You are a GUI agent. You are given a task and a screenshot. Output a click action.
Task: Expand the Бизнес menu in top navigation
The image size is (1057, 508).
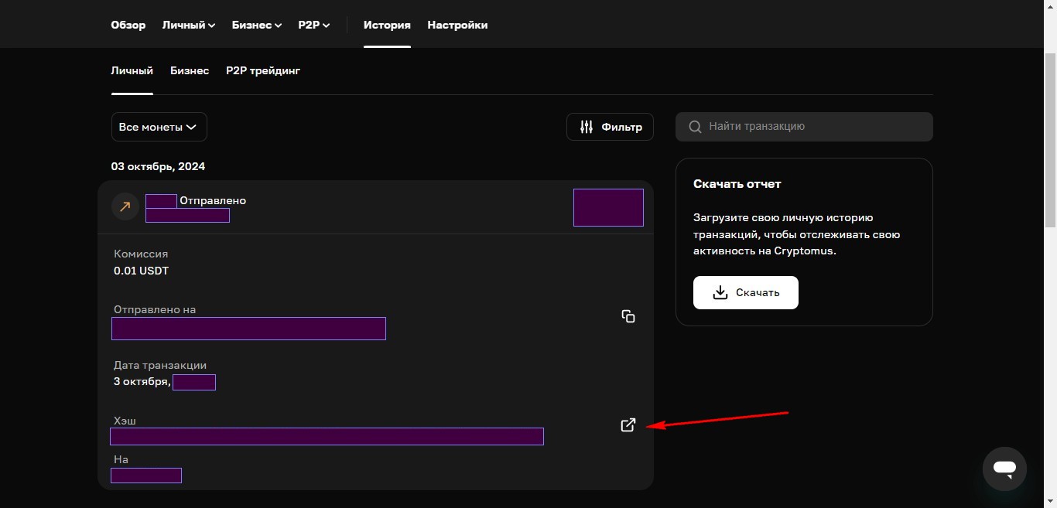pos(257,25)
